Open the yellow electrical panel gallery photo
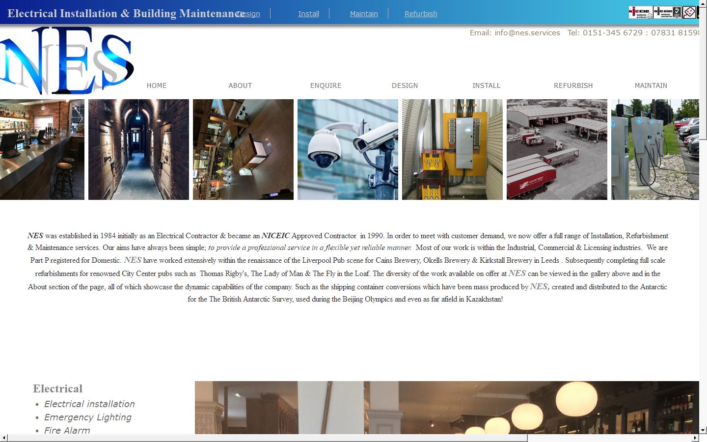This screenshot has height=442, width=707. (452, 149)
